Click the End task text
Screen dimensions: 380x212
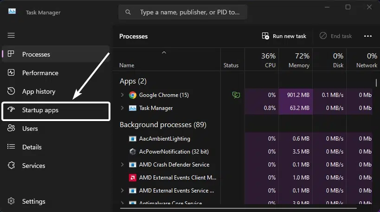click(x=341, y=36)
